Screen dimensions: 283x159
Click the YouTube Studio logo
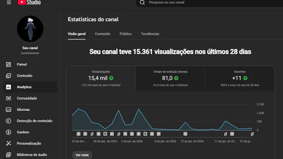pyautogui.click(x=29, y=2)
